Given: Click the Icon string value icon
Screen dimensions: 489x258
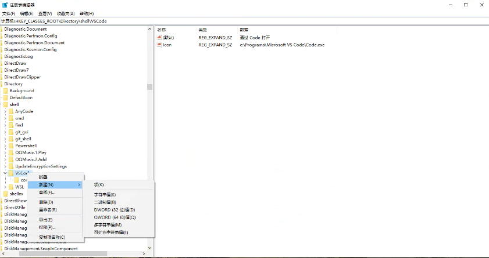Looking at the screenshot, I should tap(159, 45).
